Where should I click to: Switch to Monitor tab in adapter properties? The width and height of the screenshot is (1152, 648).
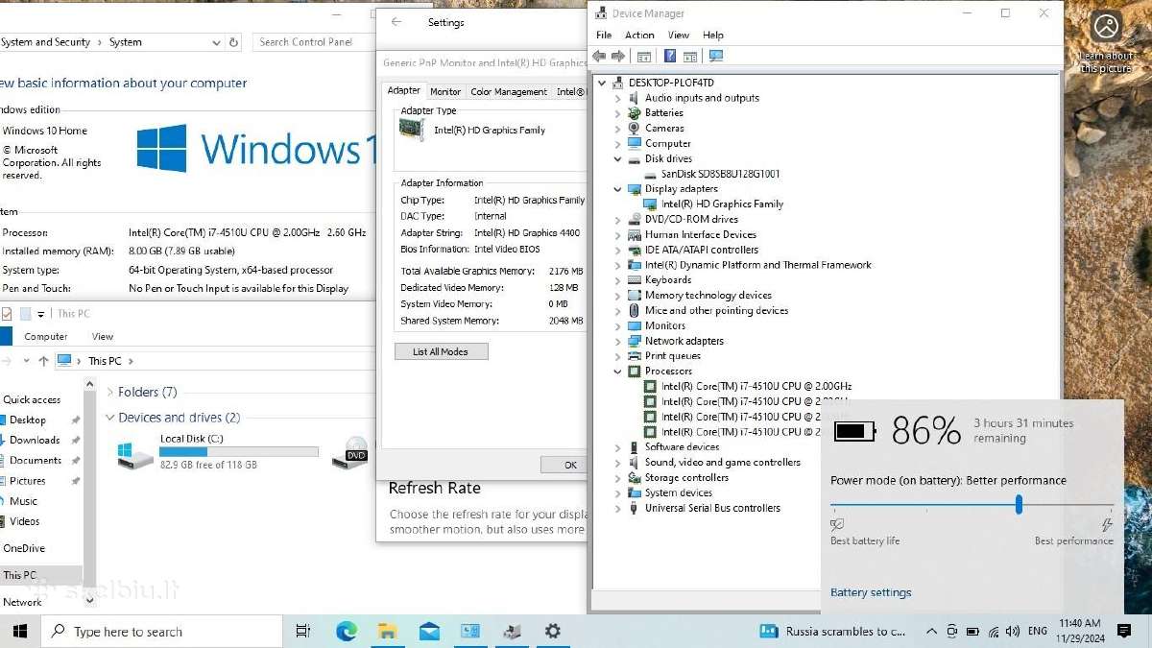point(445,92)
